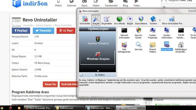Open Shared Folders tool
196x110 pixels.
(153, 47)
